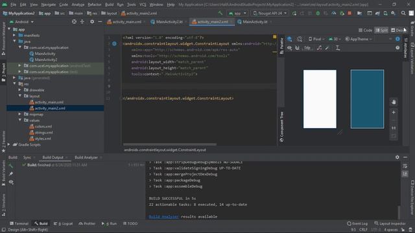Open the AVD Manager phone icon
The image size is (415, 233).
[385, 13]
